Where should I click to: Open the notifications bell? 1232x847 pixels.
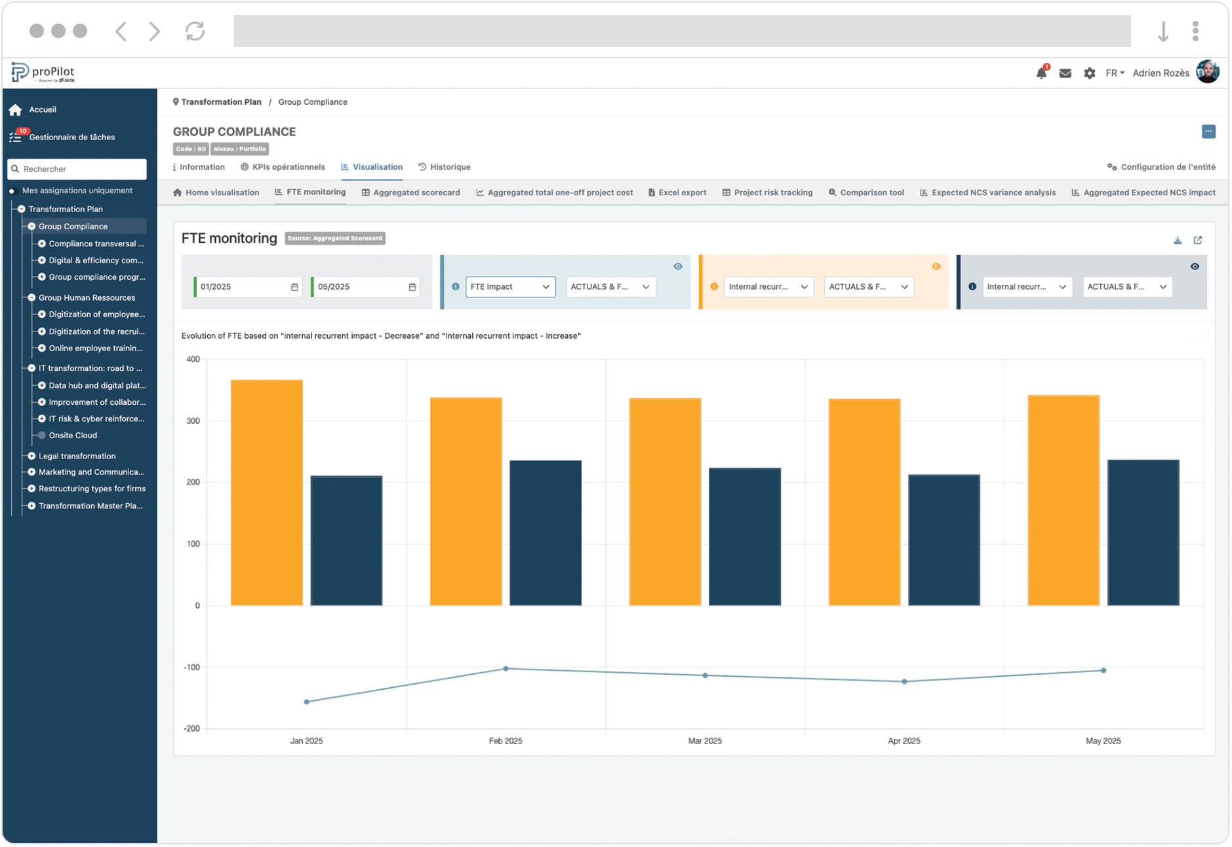1041,73
